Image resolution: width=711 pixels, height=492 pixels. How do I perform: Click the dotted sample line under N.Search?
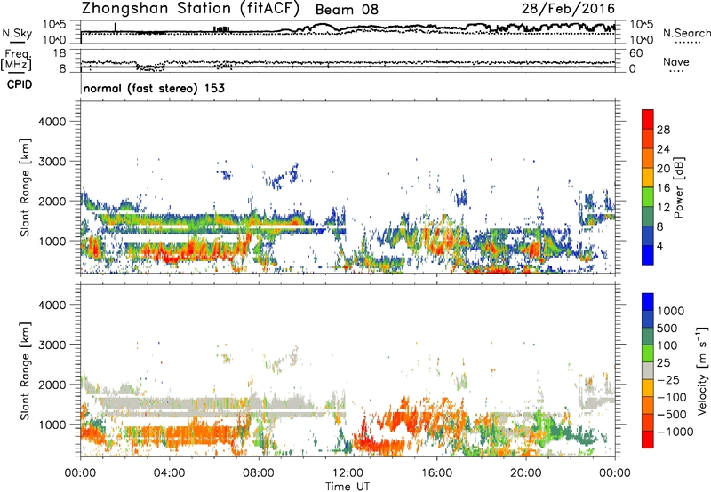coord(687,42)
